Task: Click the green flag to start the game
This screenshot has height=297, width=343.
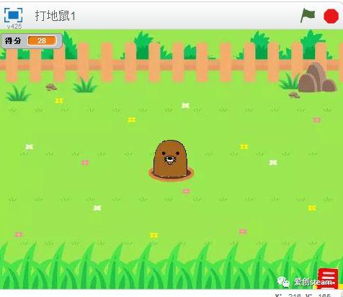Action: (308, 15)
